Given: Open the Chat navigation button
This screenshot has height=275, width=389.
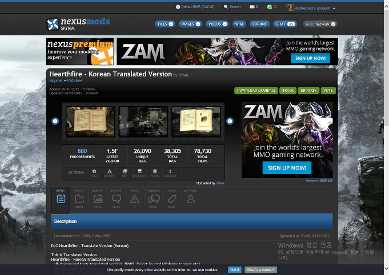Looking at the screenshot, I should (x=285, y=24).
